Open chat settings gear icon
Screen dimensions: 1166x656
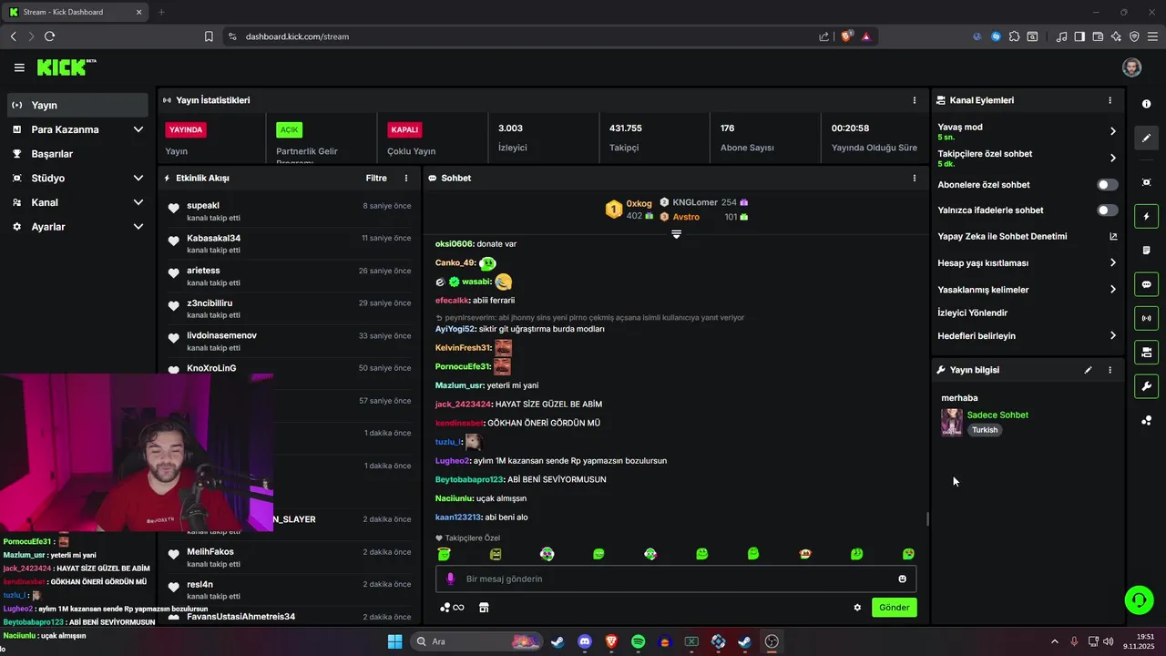(x=857, y=608)
